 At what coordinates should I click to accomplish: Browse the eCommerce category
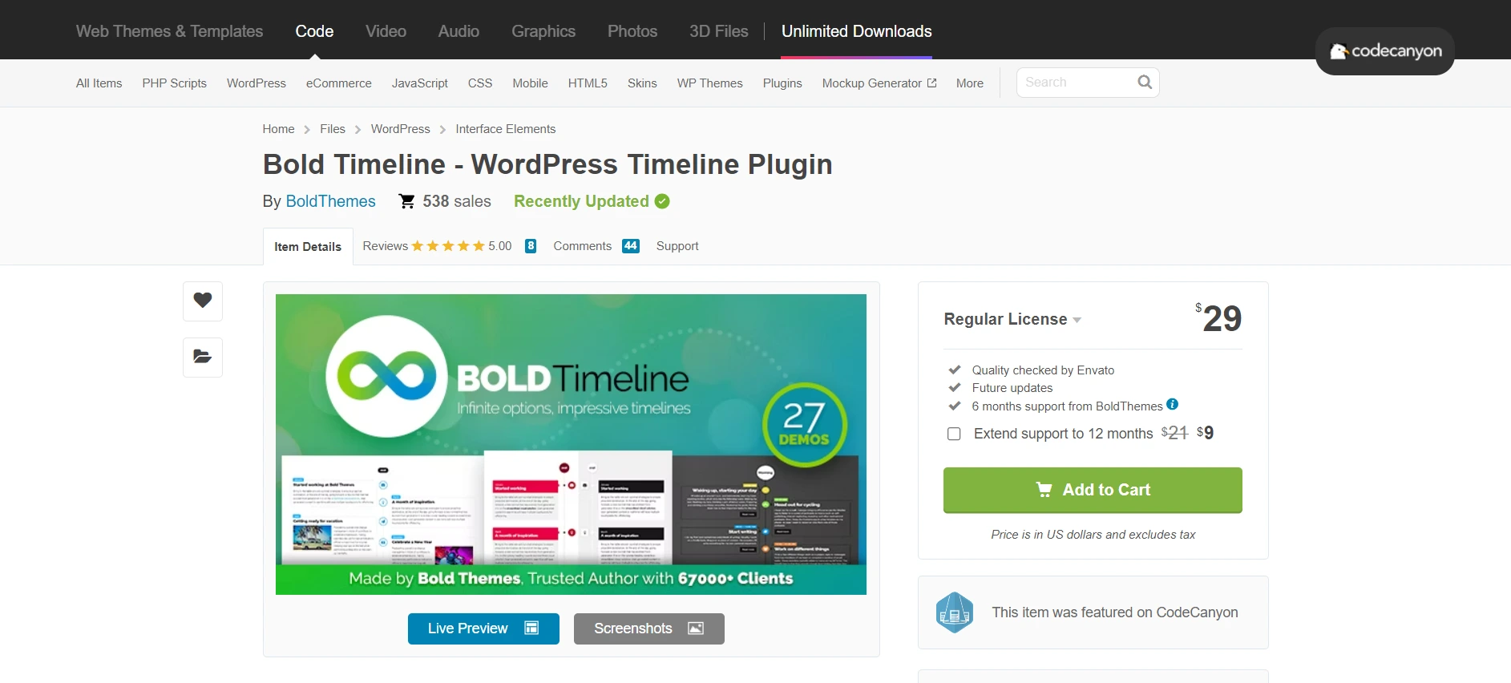click(339, 83)
